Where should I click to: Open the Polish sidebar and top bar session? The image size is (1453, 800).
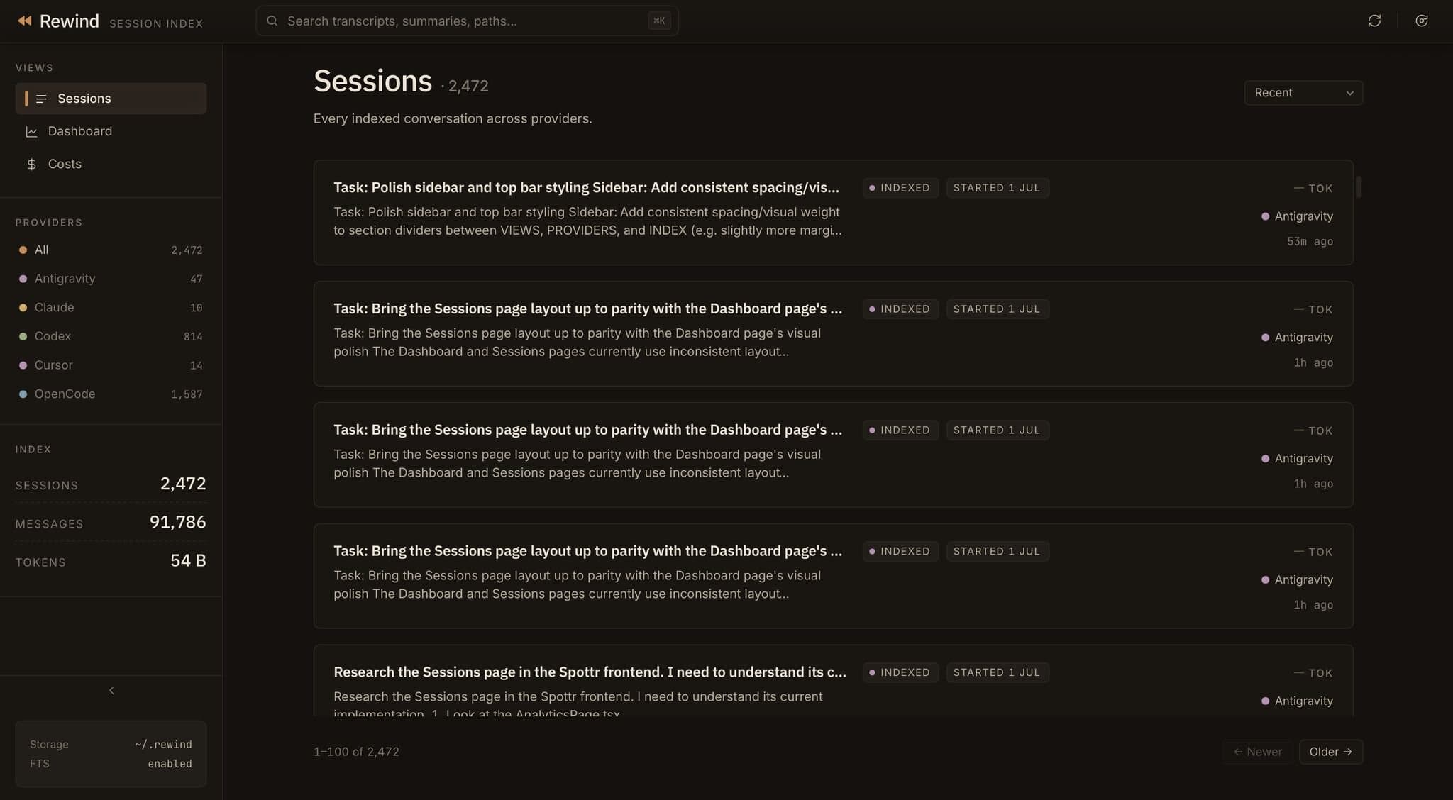(833, 213)
